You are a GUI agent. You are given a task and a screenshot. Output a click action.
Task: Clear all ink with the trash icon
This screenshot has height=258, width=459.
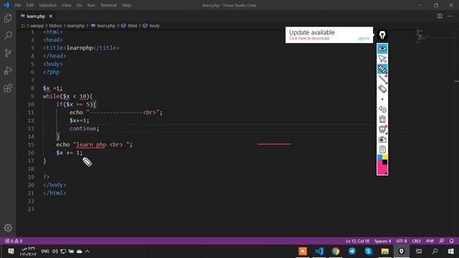[x=382, y=119]
